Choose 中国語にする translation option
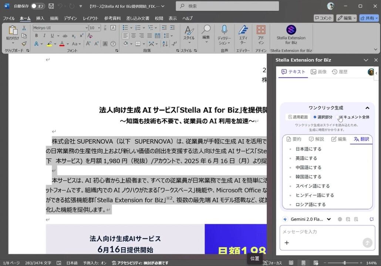Screen dimensions: 381x266 308,167
